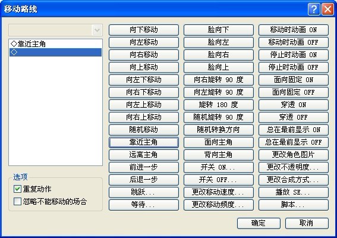Select ◇靠近主角 row in command list
The width and height of the screenshot is (337, 238).
(x=55, y=44)
